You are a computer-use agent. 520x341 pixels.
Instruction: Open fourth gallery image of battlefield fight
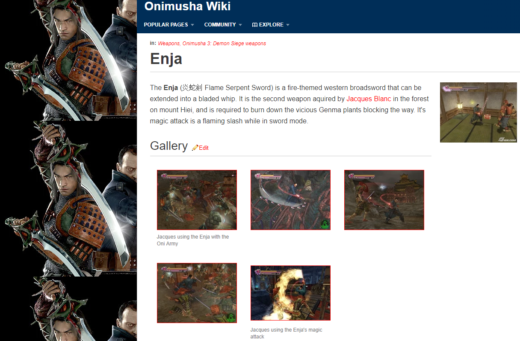[197, 293]
